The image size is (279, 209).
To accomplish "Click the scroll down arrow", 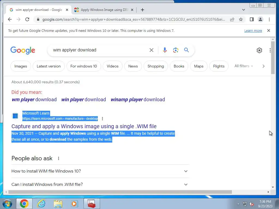I will [x=273, y=187].
